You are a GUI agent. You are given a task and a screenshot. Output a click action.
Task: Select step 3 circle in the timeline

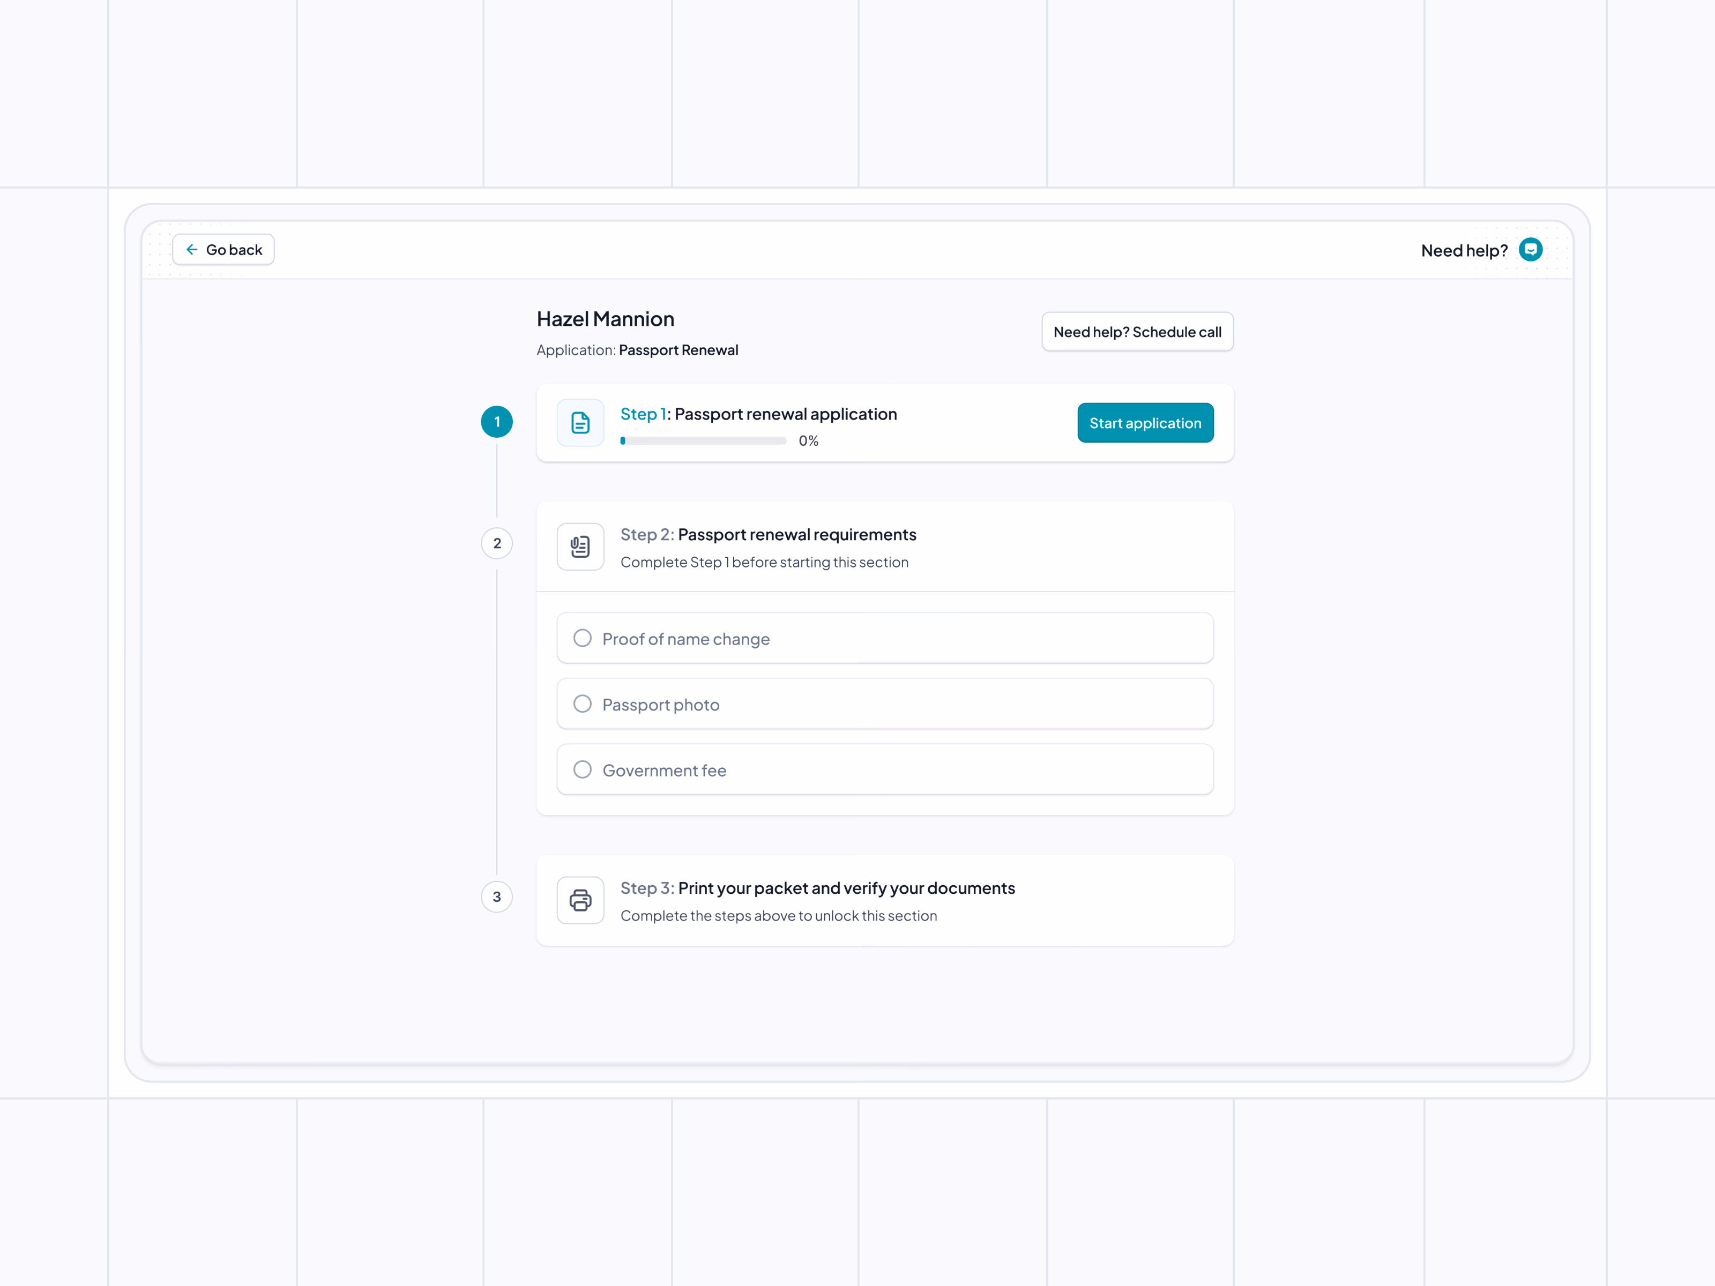(497, 897)
